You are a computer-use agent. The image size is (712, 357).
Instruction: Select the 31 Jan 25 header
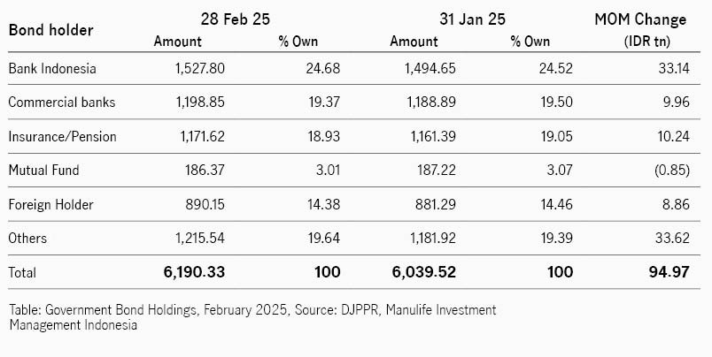point(472,19)
